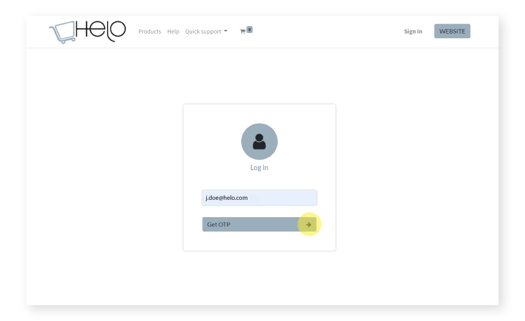Click the j.doe@helo.com text in field
The height and width of the screenshot is (321, 525).
(227, 198)
